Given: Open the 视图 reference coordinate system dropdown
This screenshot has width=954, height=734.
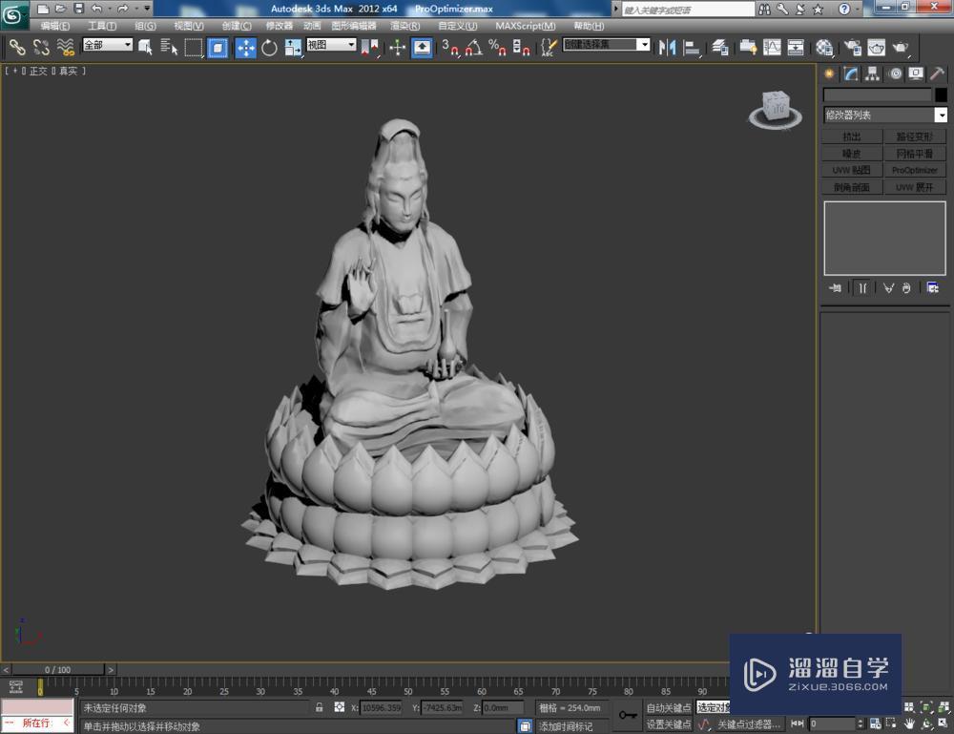Looking at the screenshot, I should (332, 45).
